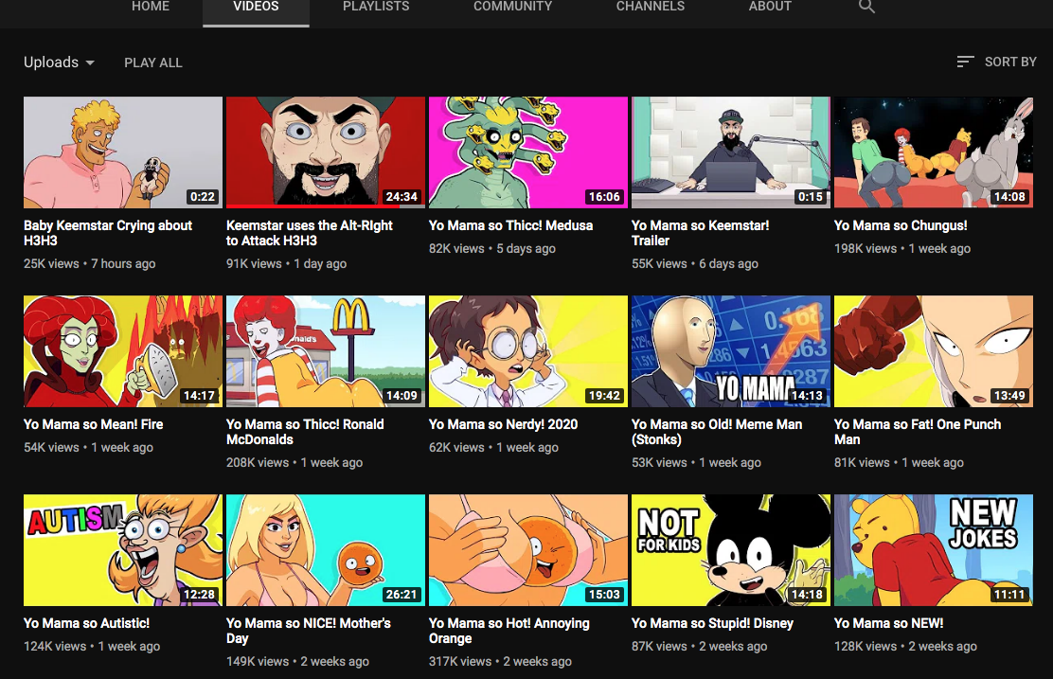Open 'Yo Mama so Old! Meme Man (Stonks)' title
The image size is (1053, 679).
coord(717,432)
